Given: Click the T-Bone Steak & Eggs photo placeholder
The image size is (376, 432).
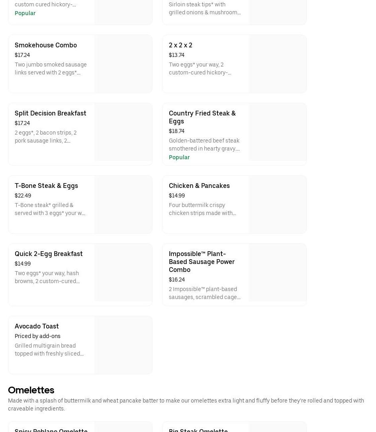Looking at the screenshot, I should pyautogui.click(x=123, y=204).
